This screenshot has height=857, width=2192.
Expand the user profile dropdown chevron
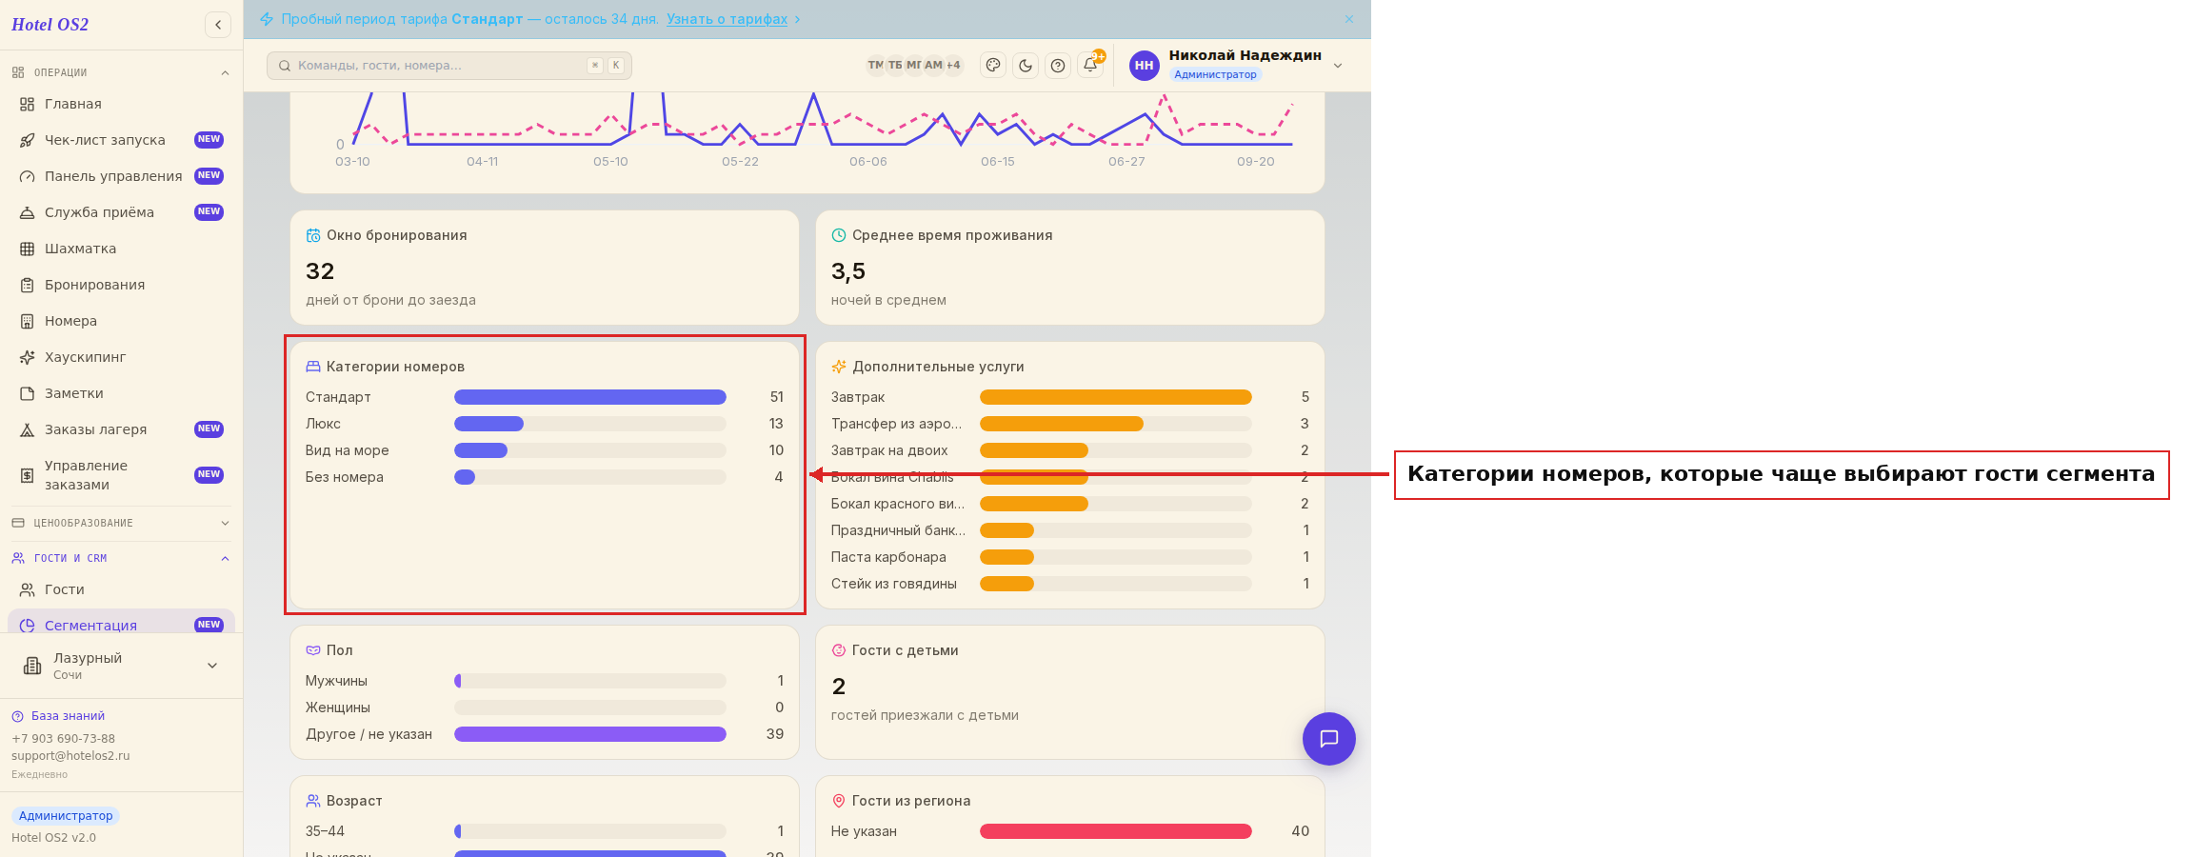click(1338, 66)
